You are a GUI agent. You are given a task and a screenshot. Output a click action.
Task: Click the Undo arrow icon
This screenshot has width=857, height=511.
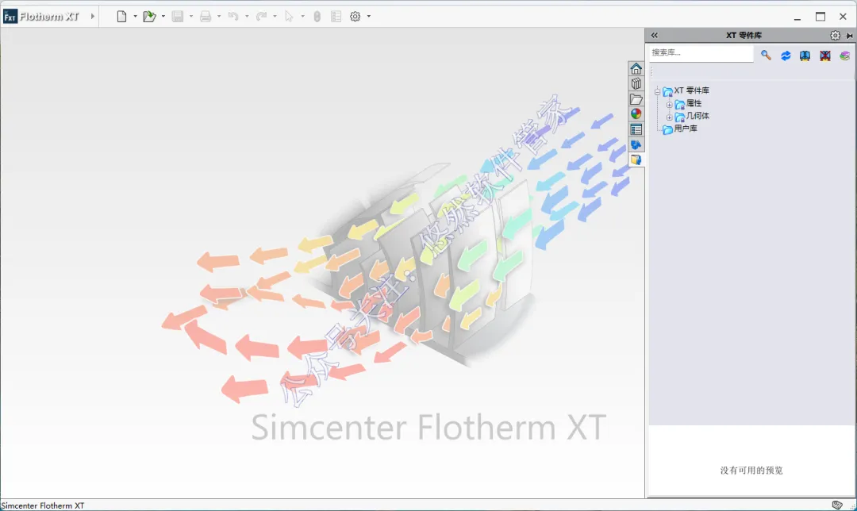[x=233, y=17]
